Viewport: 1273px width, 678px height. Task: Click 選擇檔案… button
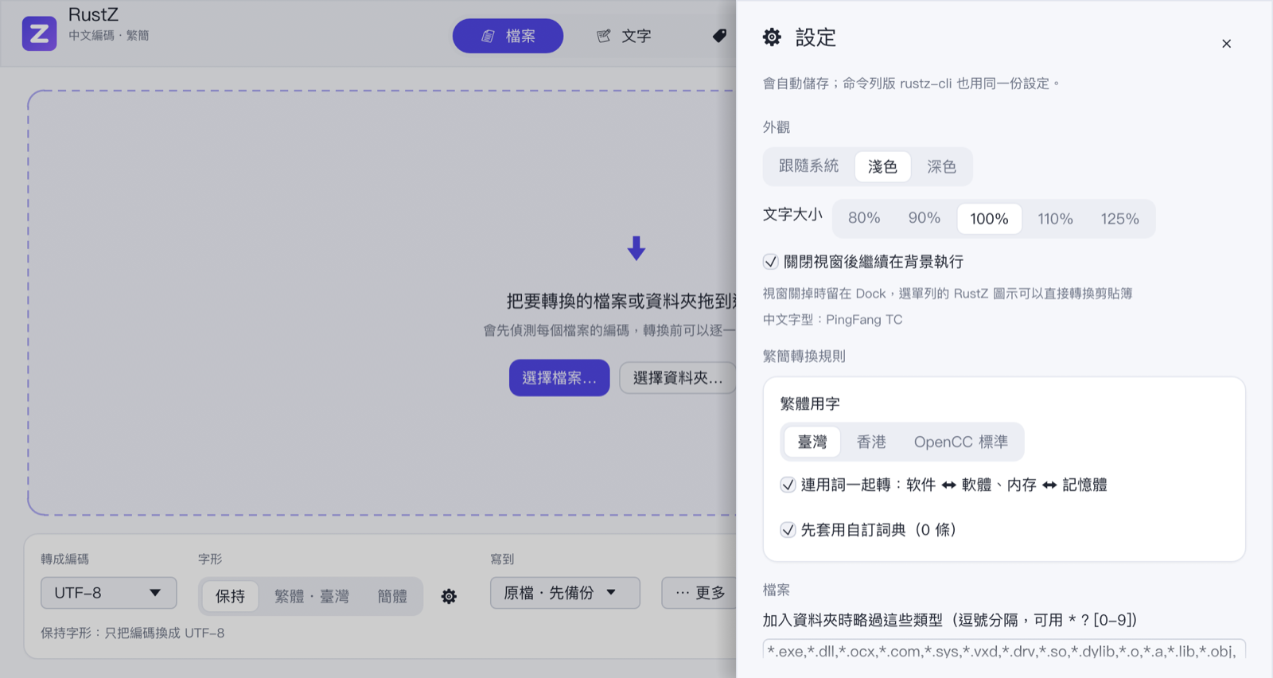[559, 378]
